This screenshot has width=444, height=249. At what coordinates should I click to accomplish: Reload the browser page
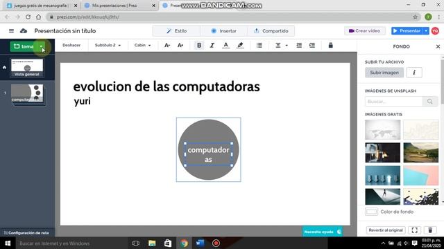click(x=28, y=17)
